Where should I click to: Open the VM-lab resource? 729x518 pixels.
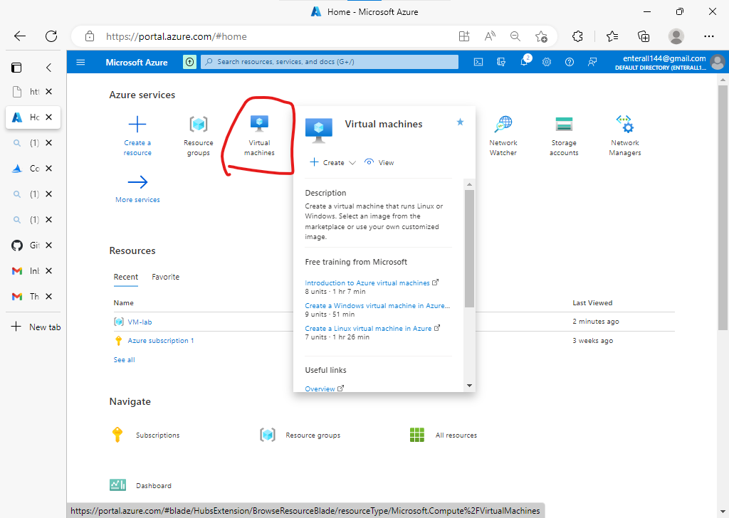tap(140, 321)
